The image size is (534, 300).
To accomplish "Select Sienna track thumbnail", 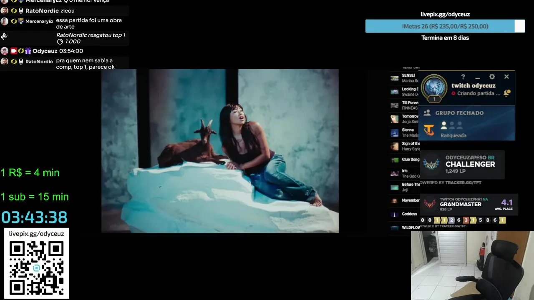I will pos(394,133).
